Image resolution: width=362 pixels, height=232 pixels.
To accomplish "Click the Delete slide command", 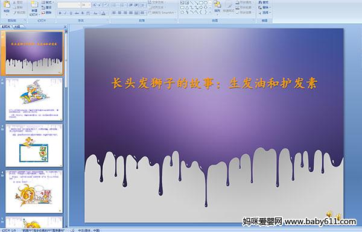I will [46, 13].
